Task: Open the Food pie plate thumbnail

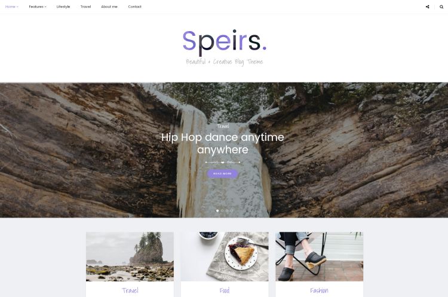Action: [225, 256]
